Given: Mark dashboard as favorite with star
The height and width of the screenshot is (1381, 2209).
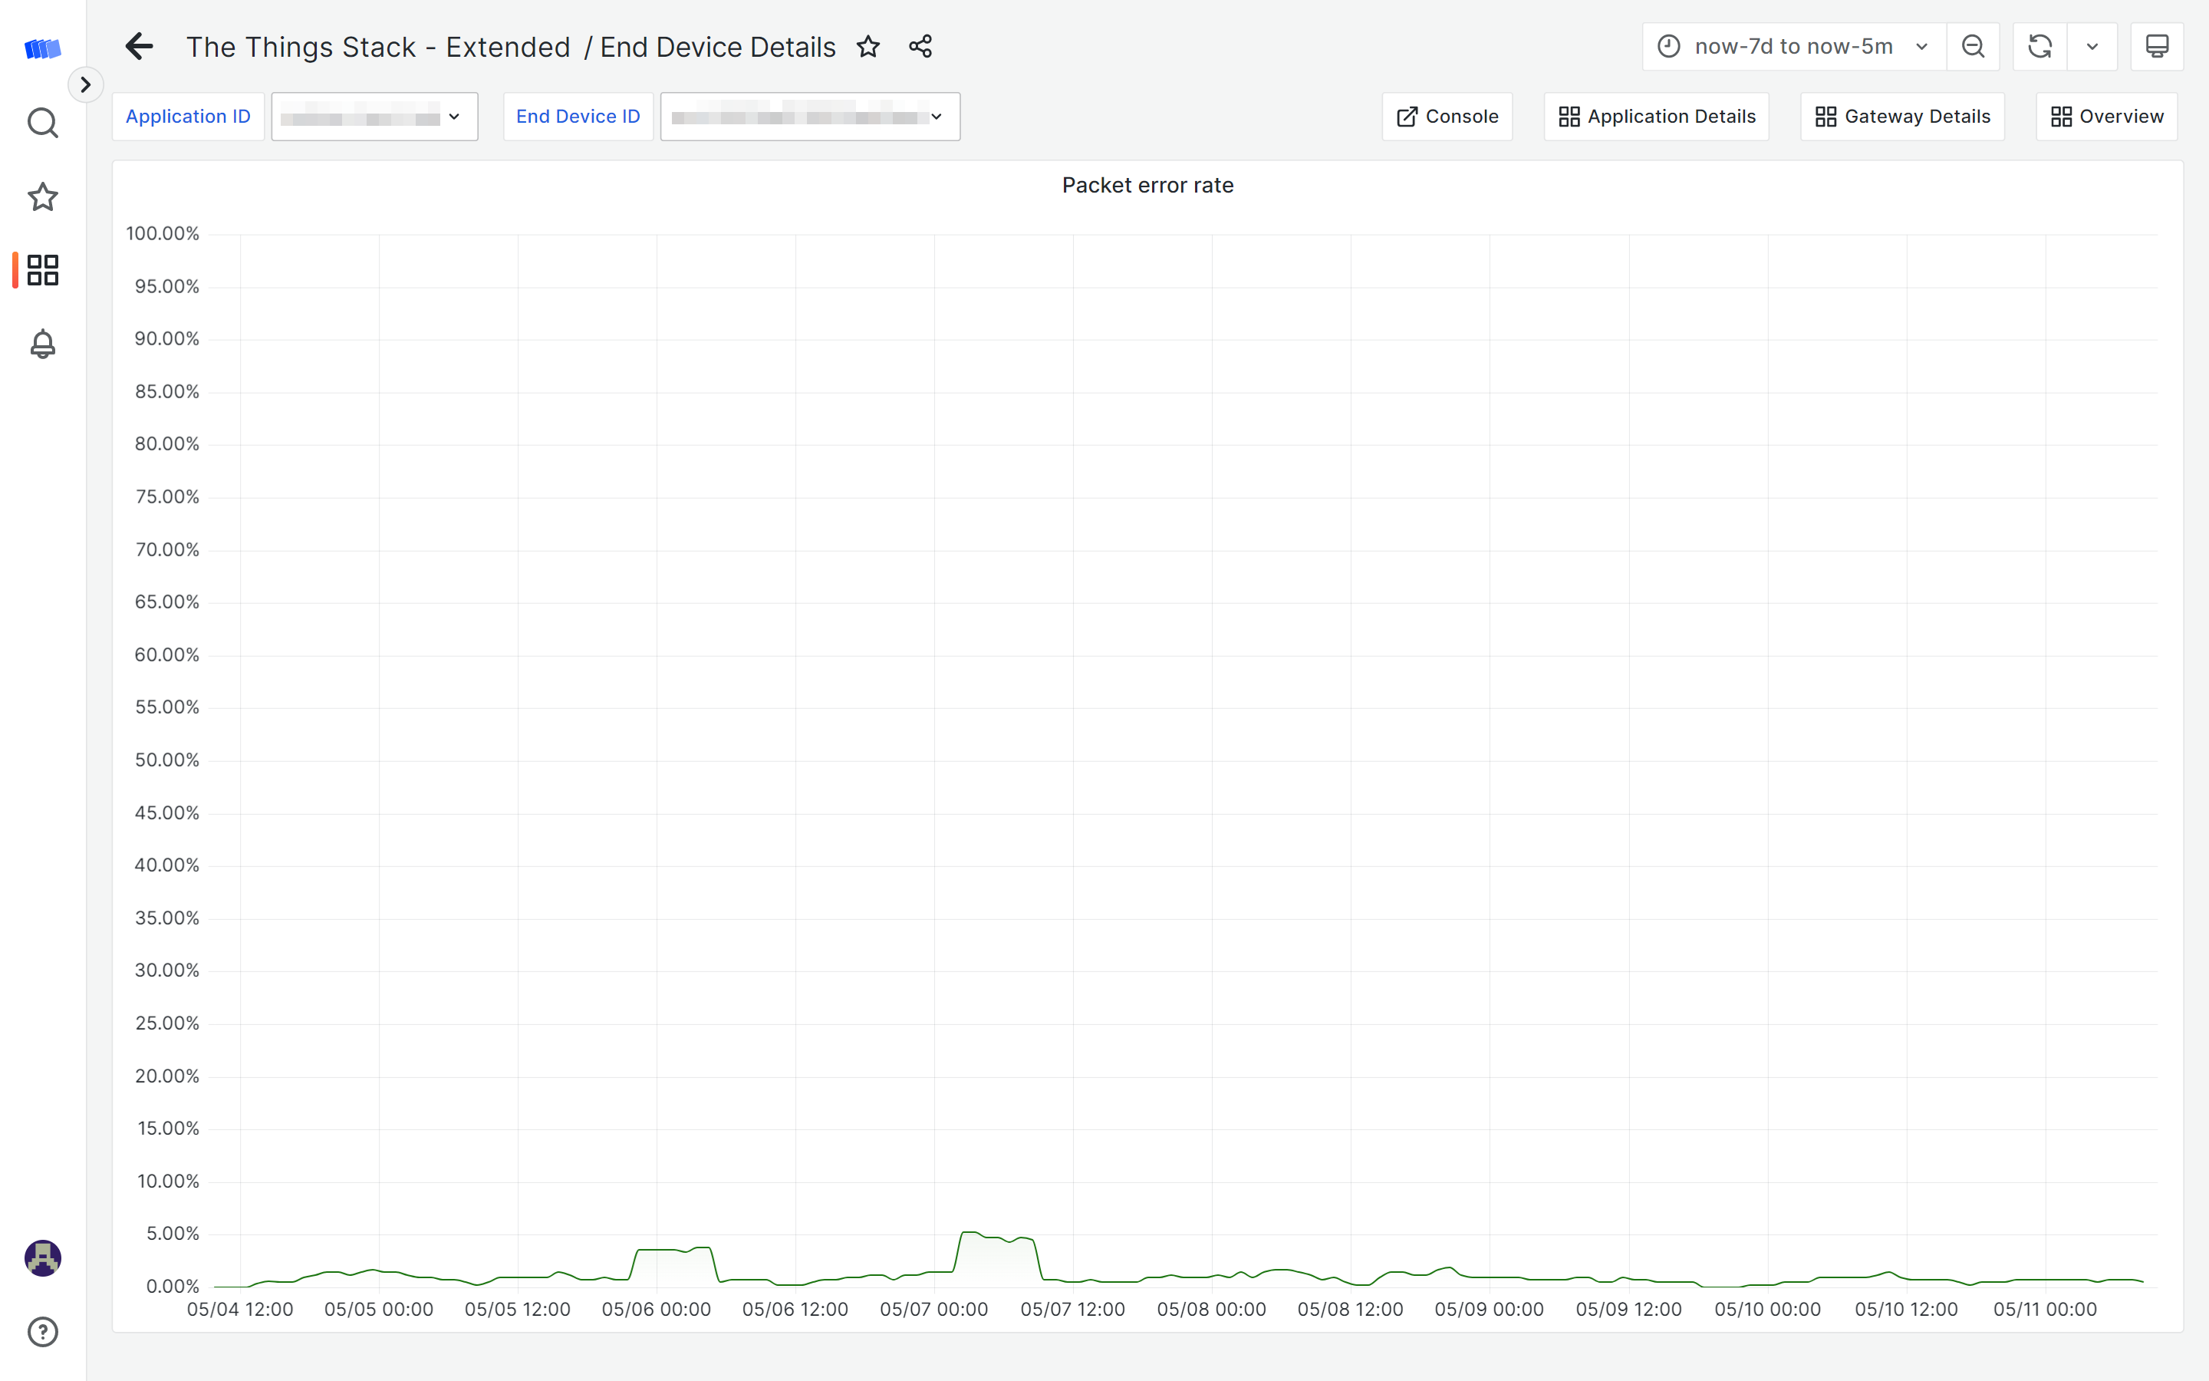Looking at the screenshot, I should click(x=868, y=47).
